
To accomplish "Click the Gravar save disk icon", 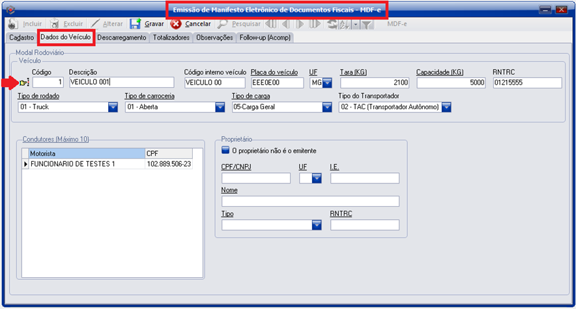I will pyautogui.click(x=136, y=24).
